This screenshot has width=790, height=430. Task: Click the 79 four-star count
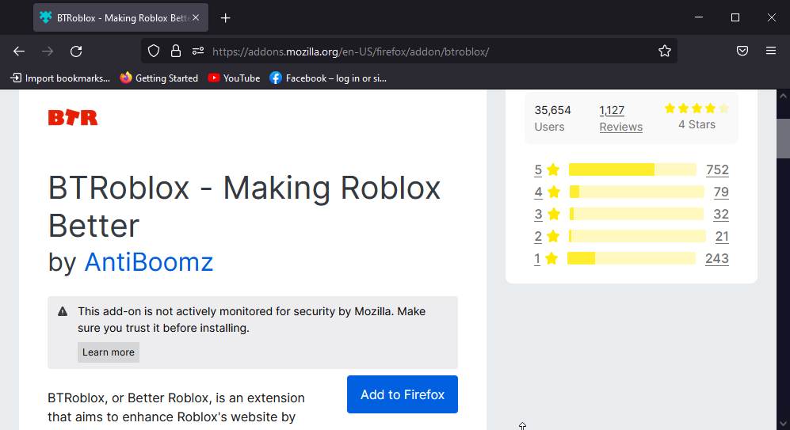pyautogui.click(x=721, y=192)
